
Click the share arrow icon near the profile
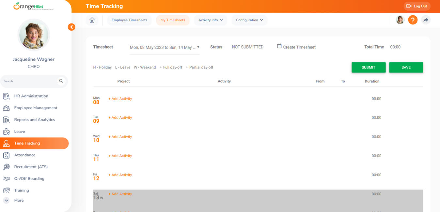click(x=426, y=20)
